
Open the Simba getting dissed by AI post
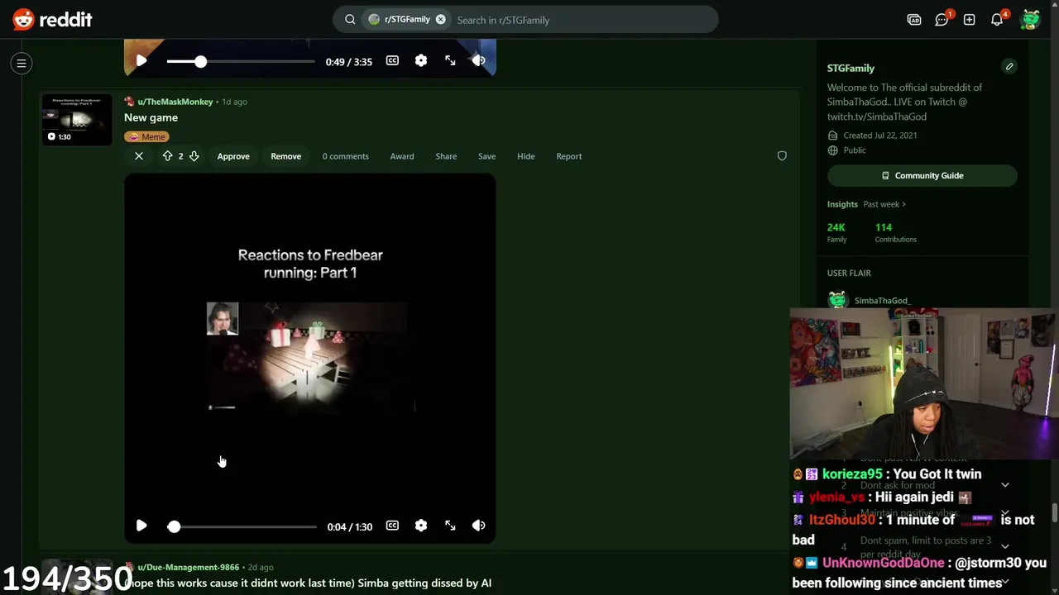pyautogui.click(x=308, y=583)
